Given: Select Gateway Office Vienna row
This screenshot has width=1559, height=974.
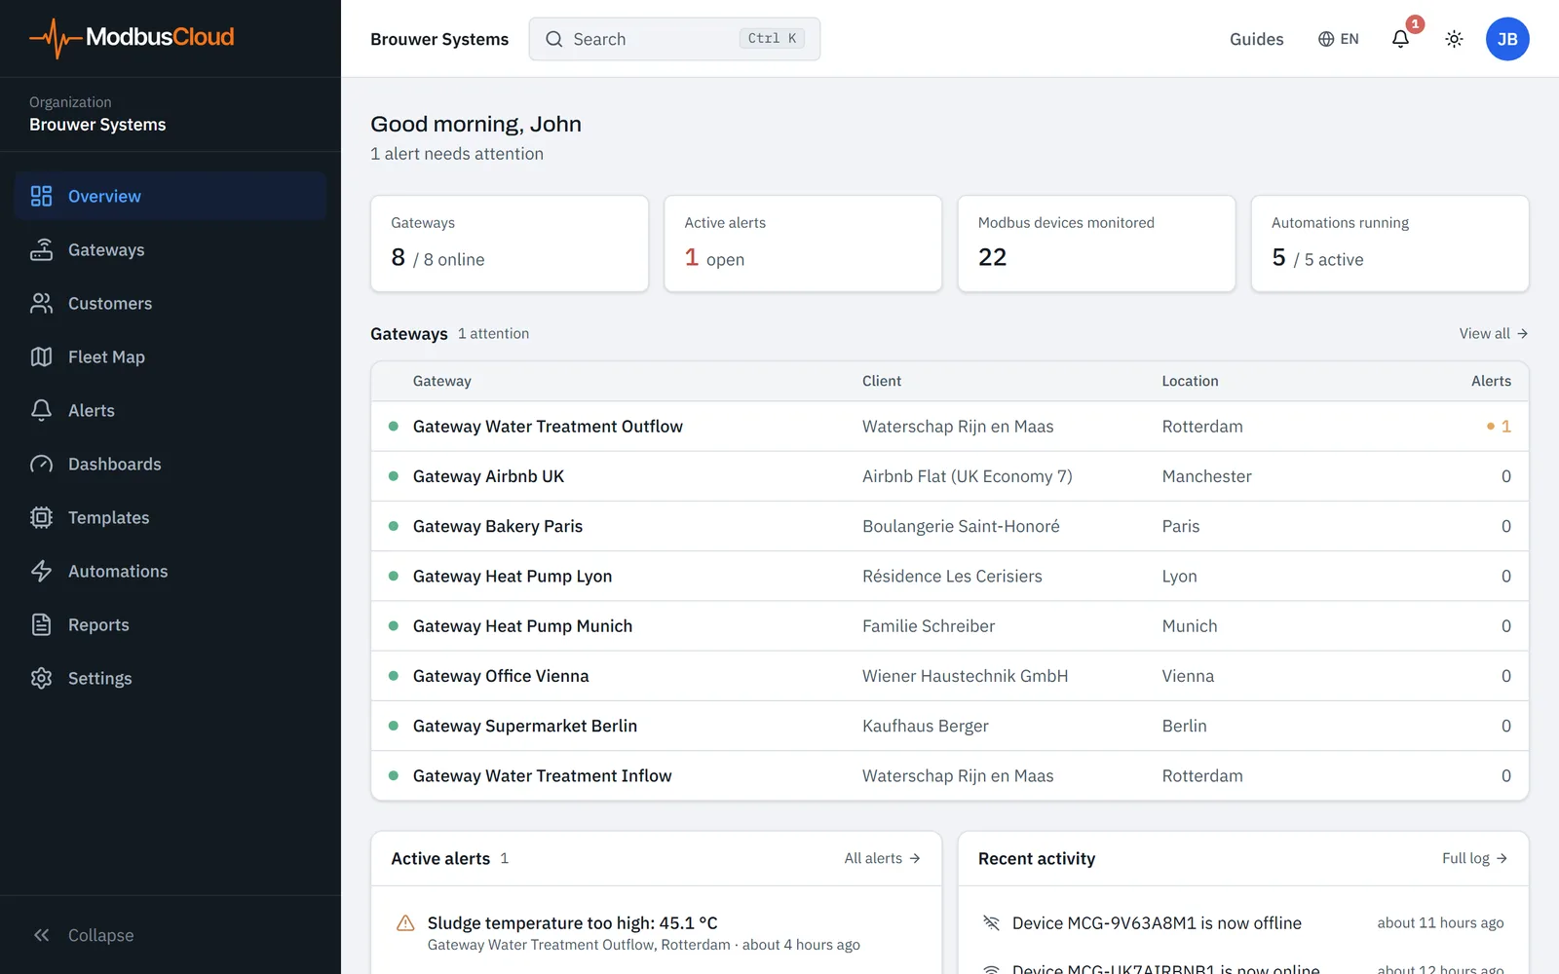Looking at the screenshot, I should tap(950, 676).
